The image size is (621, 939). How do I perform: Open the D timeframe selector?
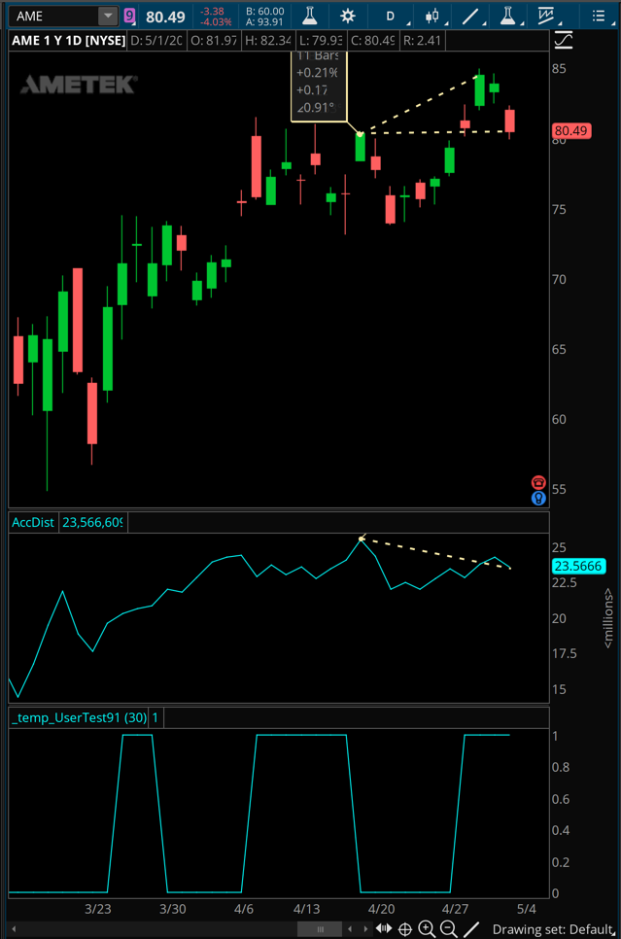(x=390, y=17)
